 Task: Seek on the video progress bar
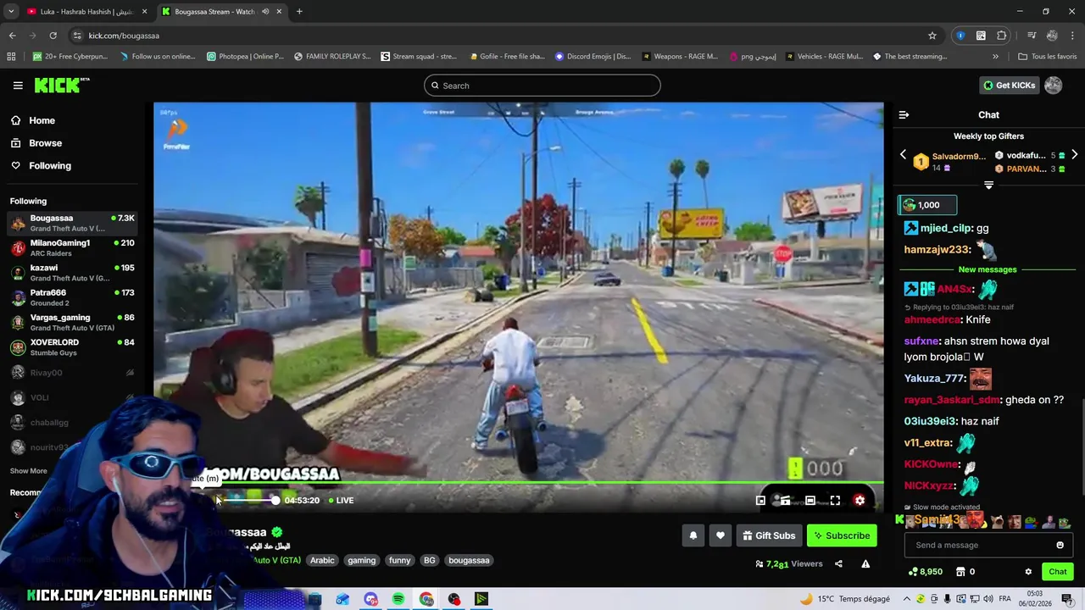[519, 484]
